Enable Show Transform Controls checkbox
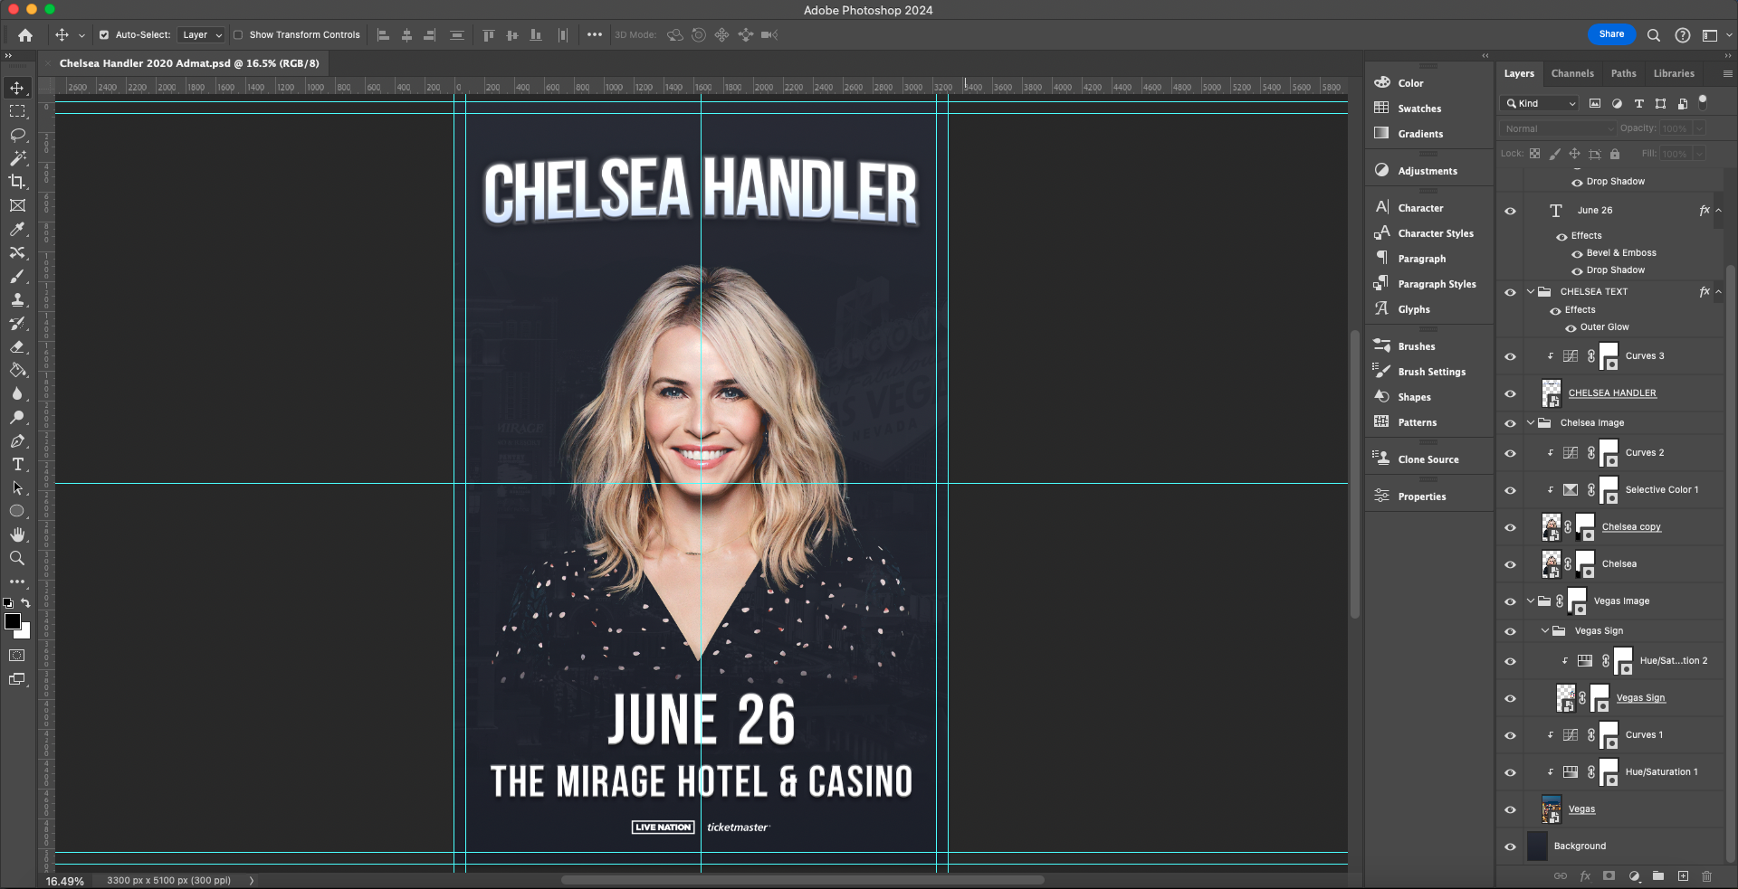Image resolution: width=1738 pixels, height=889 pixels. (x=238, y=35)
